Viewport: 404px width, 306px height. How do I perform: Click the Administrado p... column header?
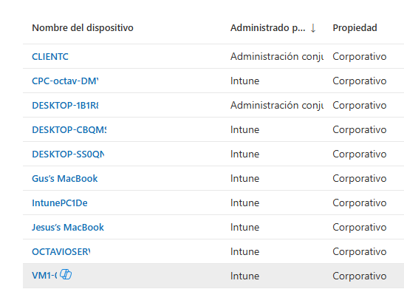pos(267,27)
